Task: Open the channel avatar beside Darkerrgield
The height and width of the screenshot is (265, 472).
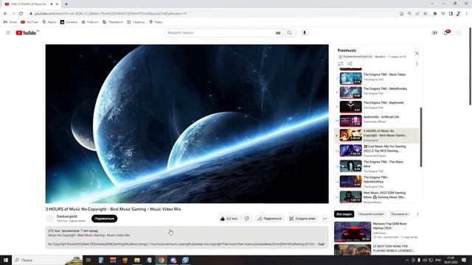Action: (x=50, y=219)
